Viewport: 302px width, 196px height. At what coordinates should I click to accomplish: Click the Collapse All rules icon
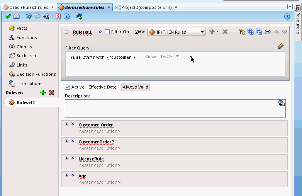pyautogui.click(x=259, y=32)
